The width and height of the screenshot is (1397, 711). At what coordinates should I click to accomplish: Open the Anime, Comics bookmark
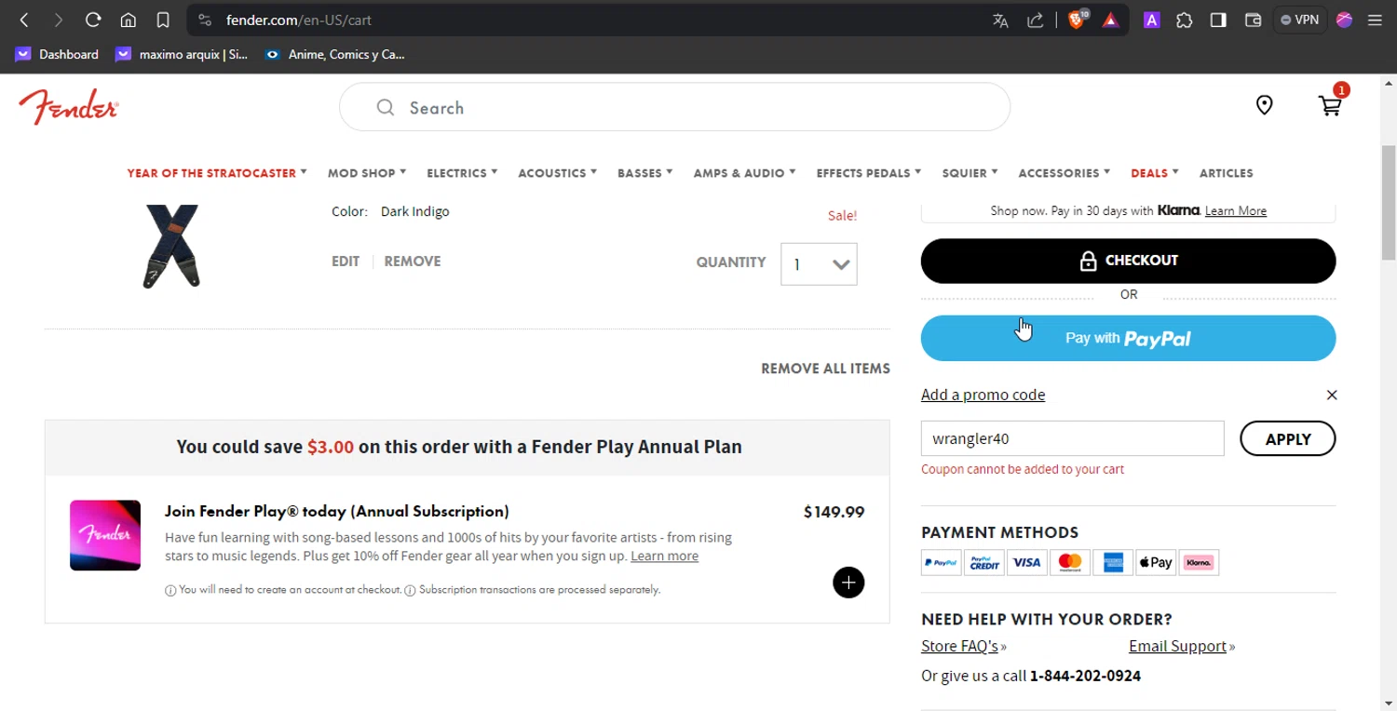tap(334, 54)
